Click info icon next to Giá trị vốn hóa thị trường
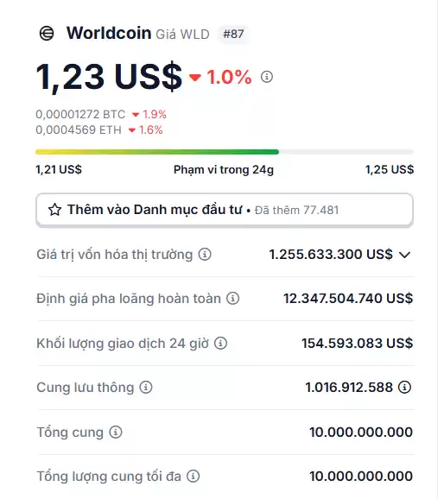 (205, 255)
